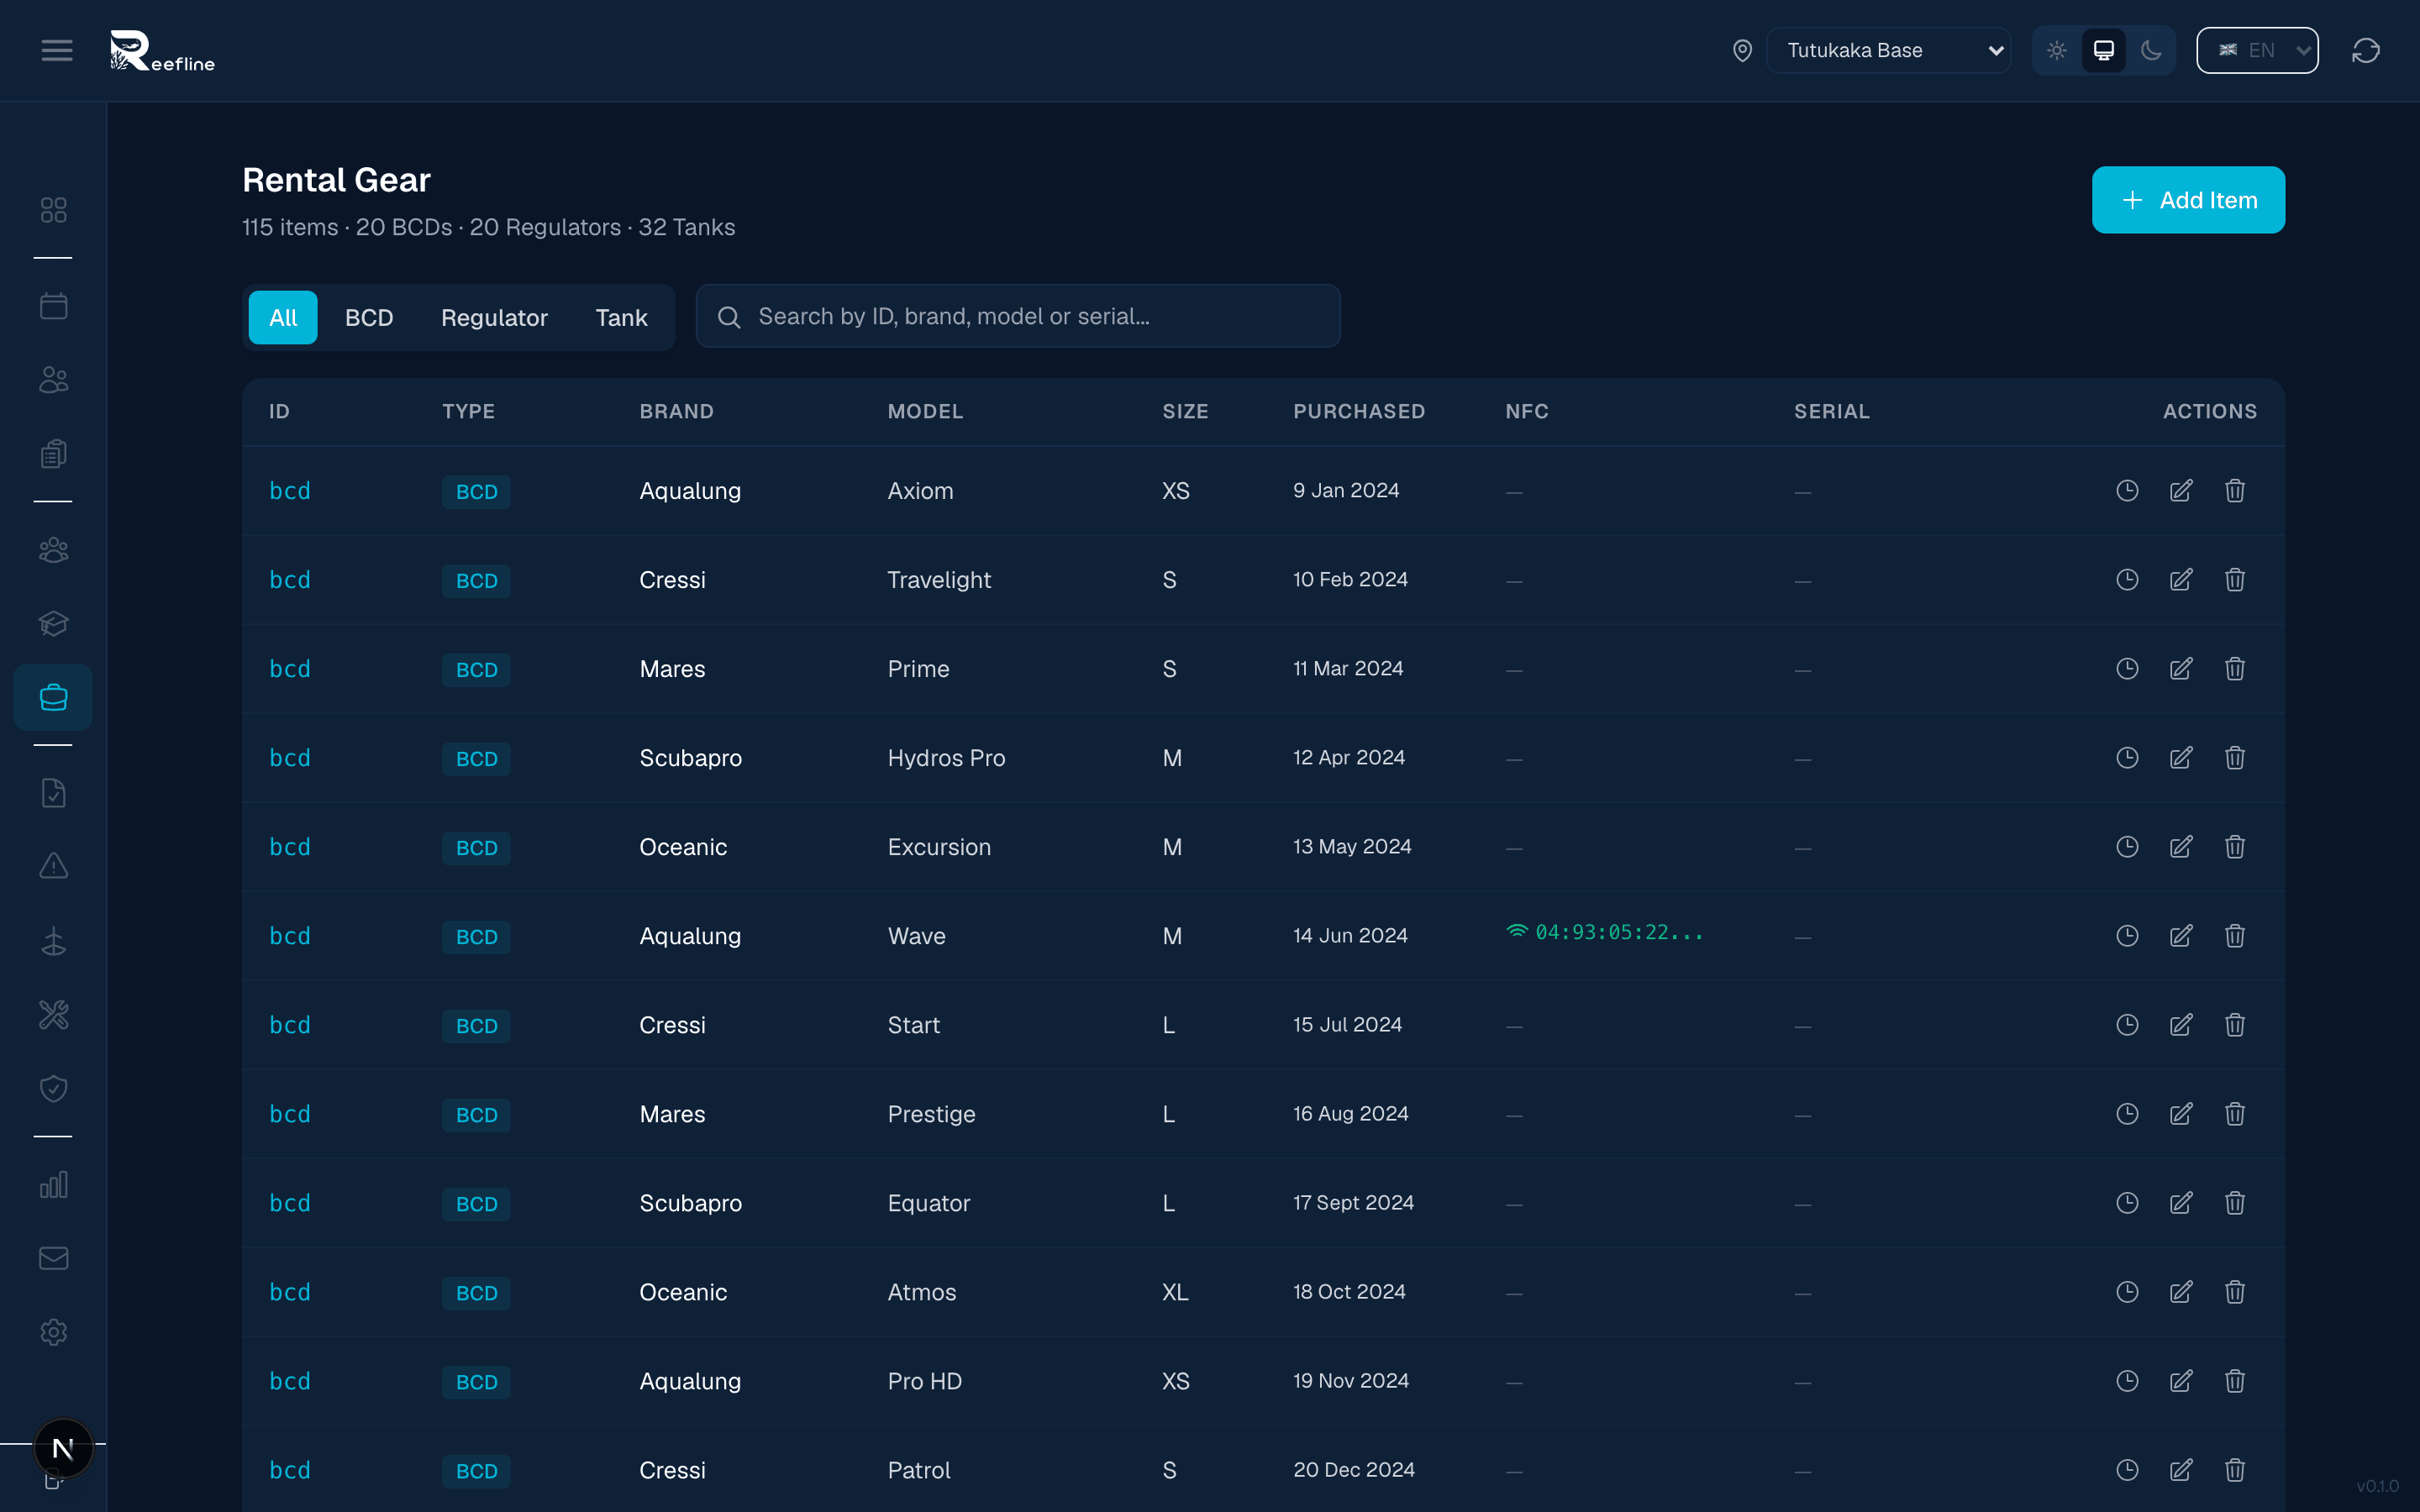Viewport: 2420px width, 1512px height.
Task: View history of Cressi Patrol row
Action: tap(2127, 1469)
